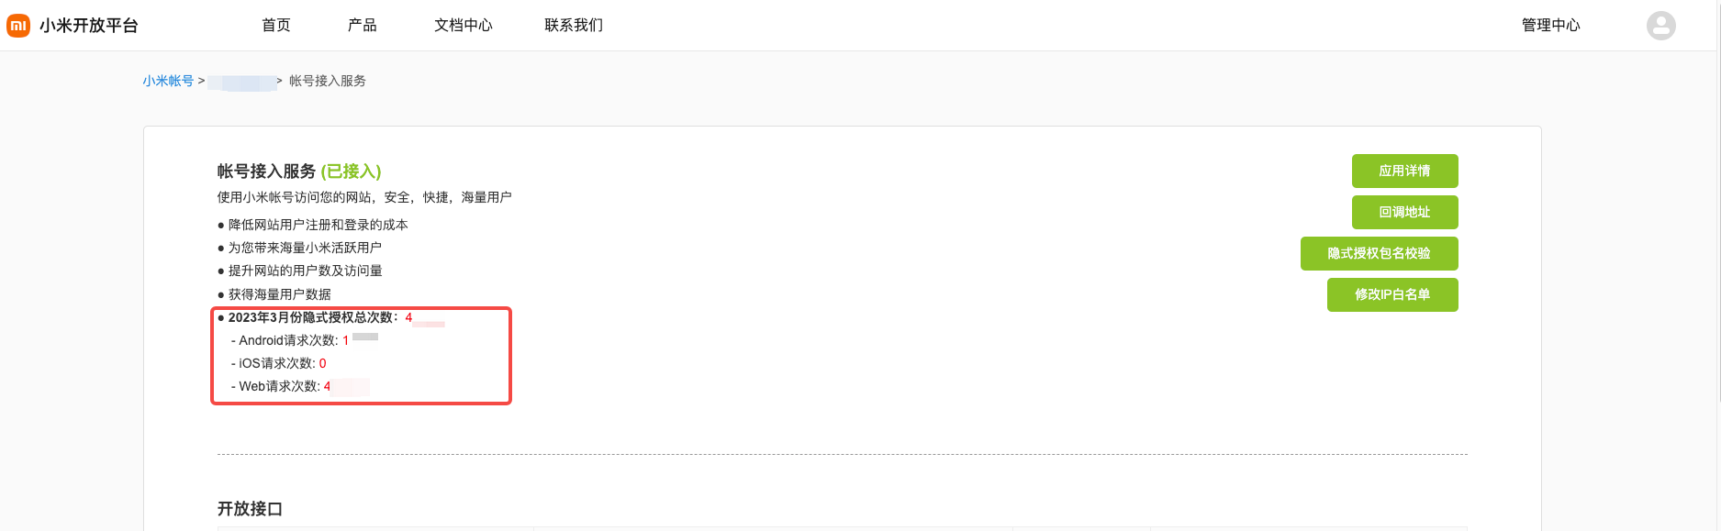Open the user avatar profile icon

(x=1660, y=26)
